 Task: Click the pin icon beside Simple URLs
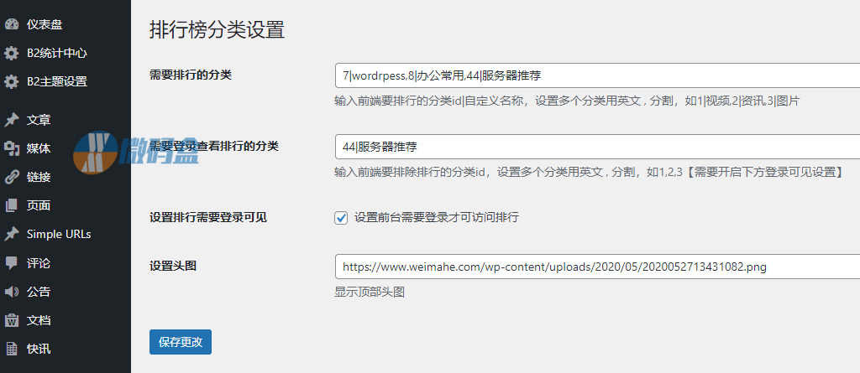pyautogui.click(x=12, y=234)
